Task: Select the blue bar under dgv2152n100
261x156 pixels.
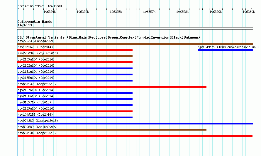Action: click(x=75, y=68)
